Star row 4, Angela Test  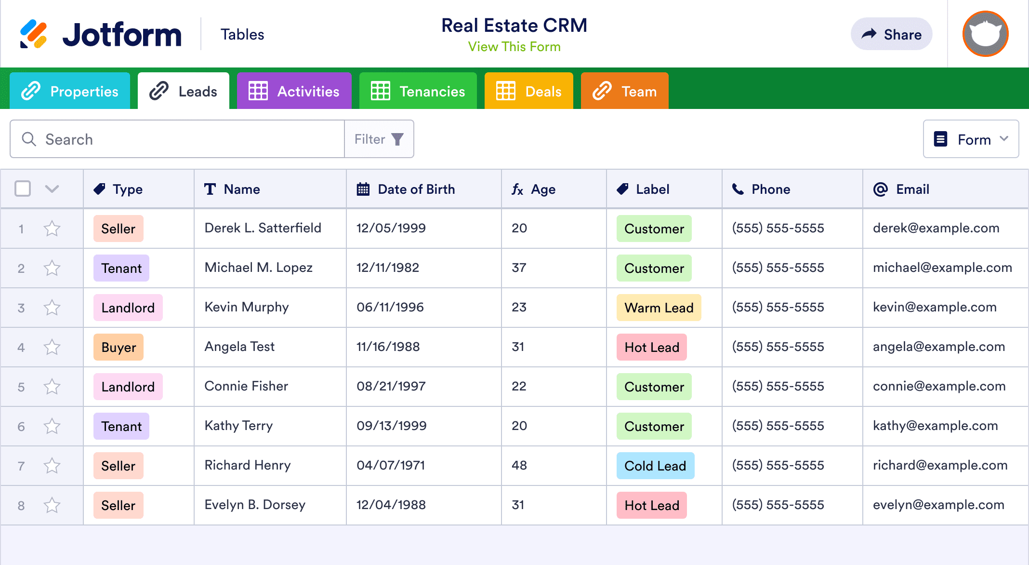click(52, 347)
